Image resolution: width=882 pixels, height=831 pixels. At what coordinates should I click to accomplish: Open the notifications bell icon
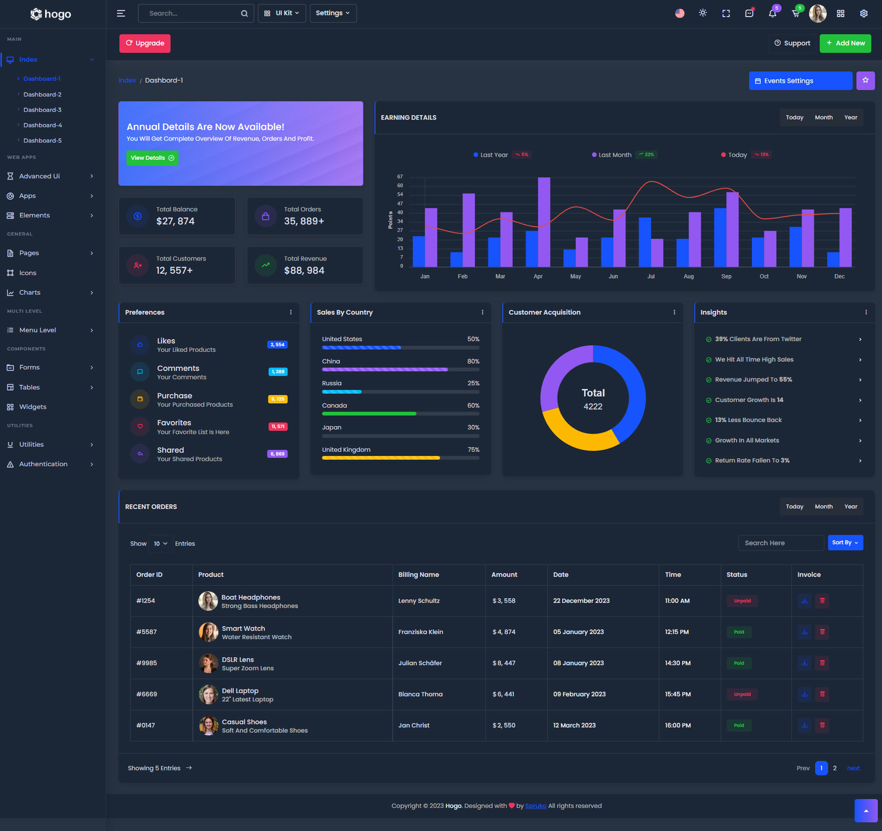point(772,13)
